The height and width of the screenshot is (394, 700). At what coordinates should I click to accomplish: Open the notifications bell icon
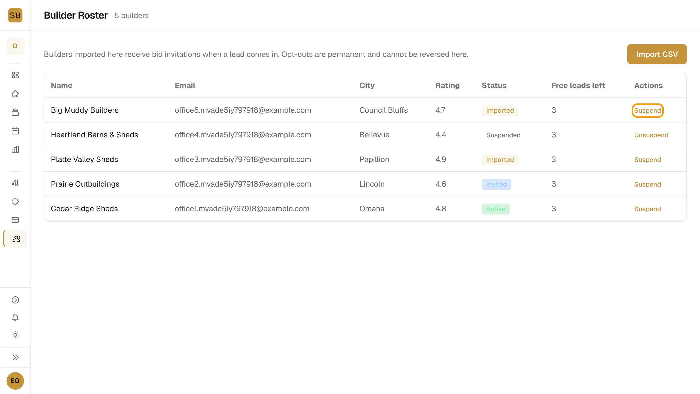coord(15,317)
